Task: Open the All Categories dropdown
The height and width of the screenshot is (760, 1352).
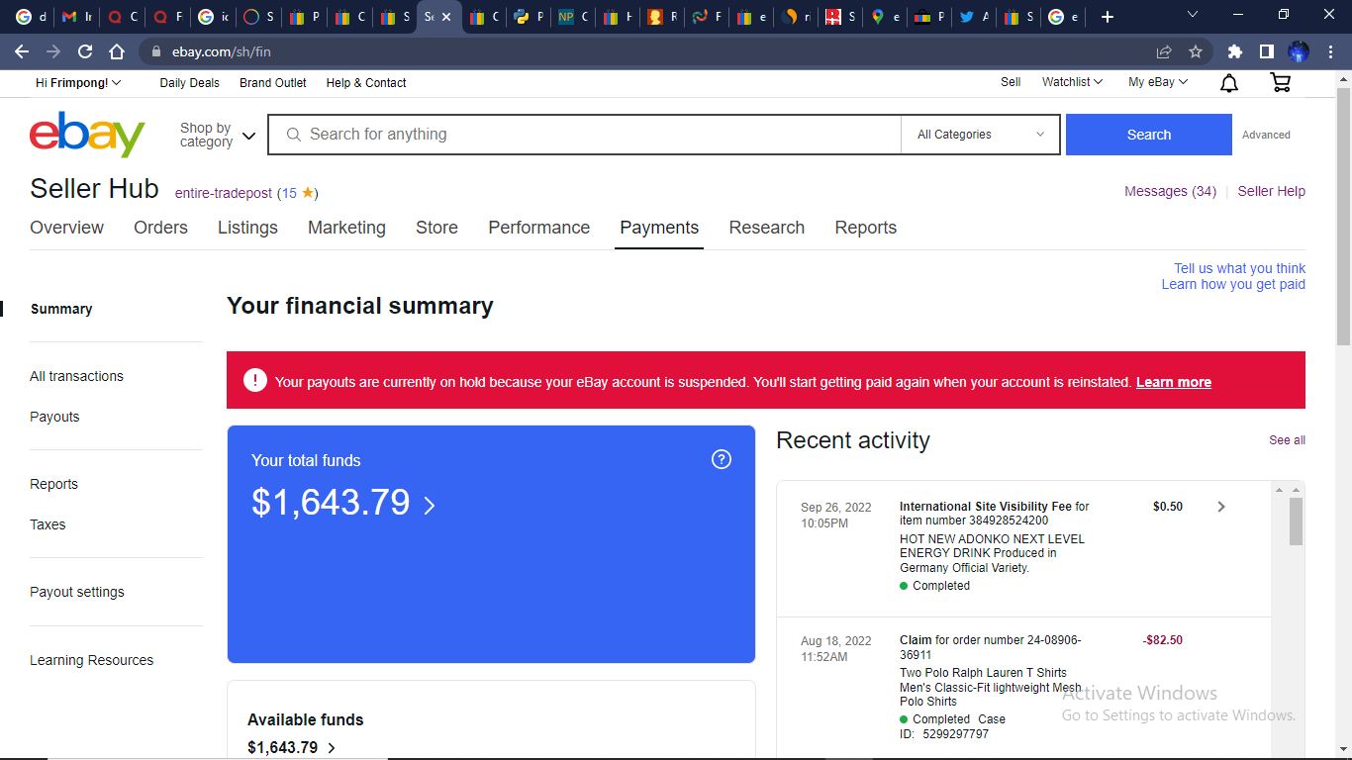Action: point(980,135)
